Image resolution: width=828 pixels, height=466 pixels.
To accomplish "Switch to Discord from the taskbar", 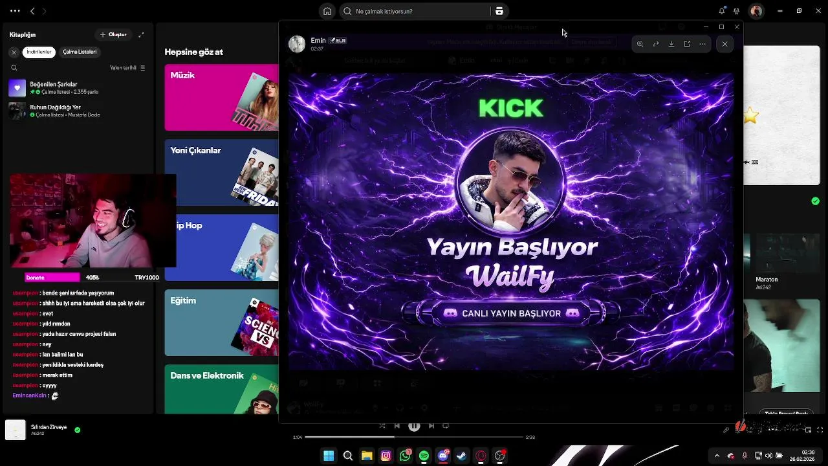I will (443, 456).
